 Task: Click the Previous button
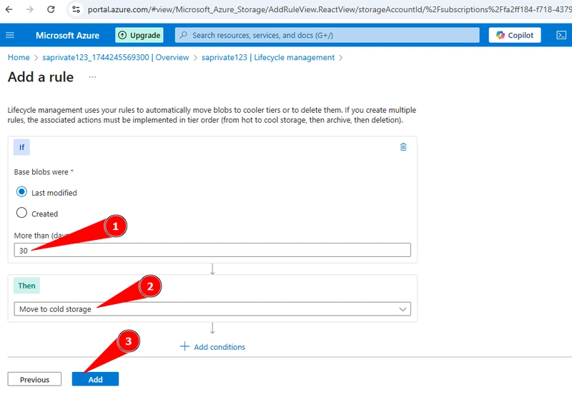tap(34, 379)
